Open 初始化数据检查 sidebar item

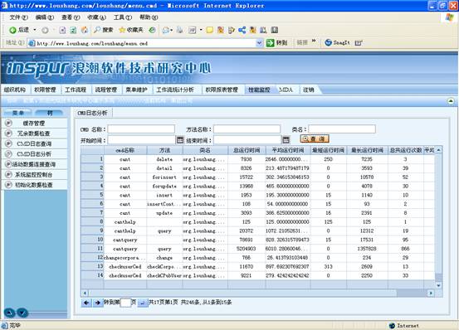[x=34, y=185]
